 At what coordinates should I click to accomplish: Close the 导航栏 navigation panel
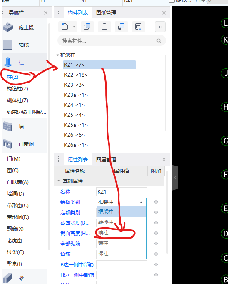(46, 13)
